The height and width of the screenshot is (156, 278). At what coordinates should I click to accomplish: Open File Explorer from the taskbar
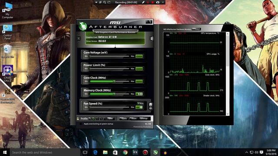click(x=105, y=152)
